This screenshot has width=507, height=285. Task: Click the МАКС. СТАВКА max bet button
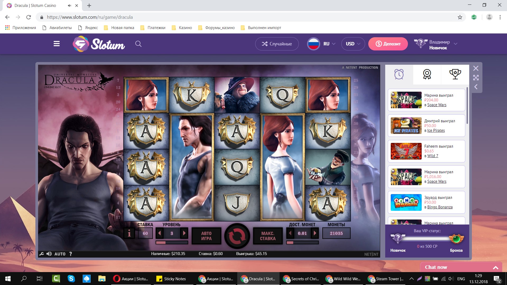pyautogui.click(x=268, y=236)
